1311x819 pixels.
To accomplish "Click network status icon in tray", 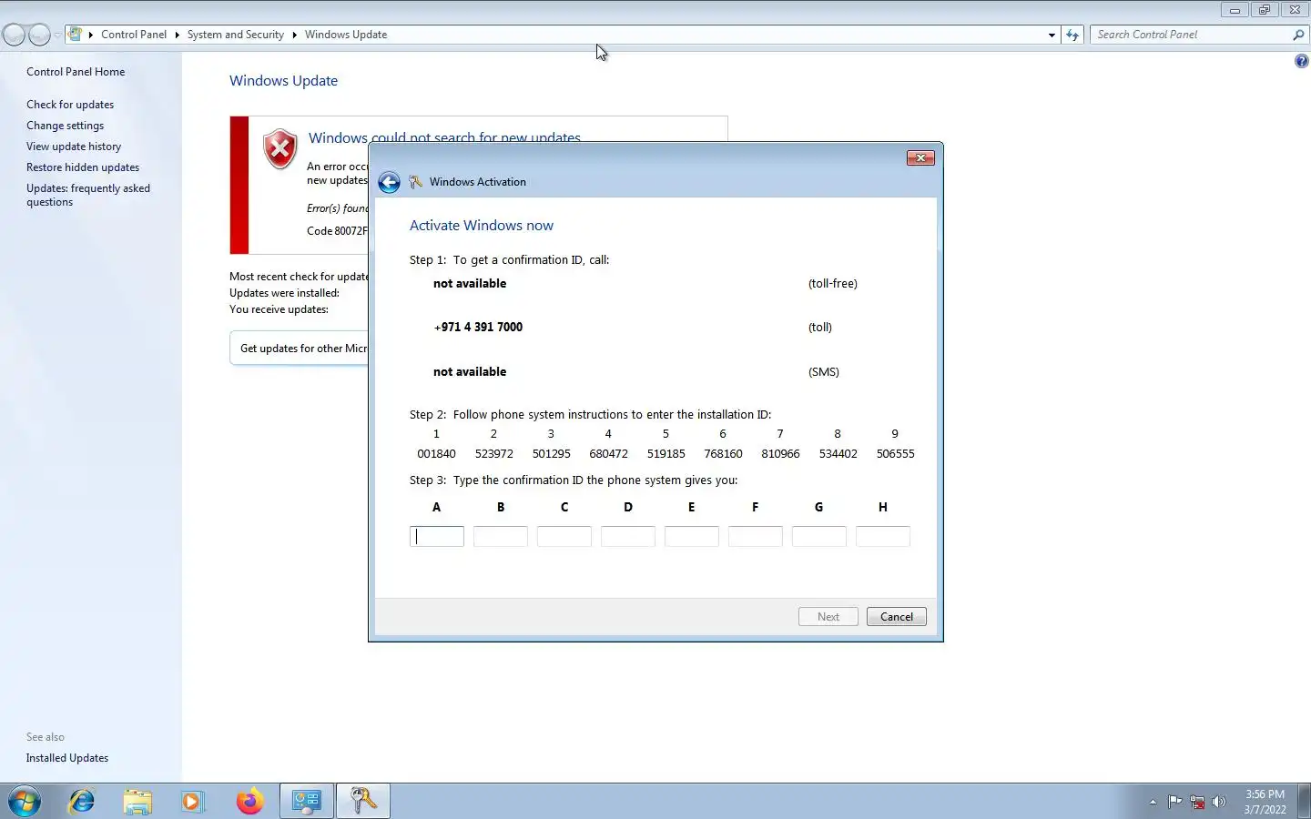I will [x=1197, y=802].
